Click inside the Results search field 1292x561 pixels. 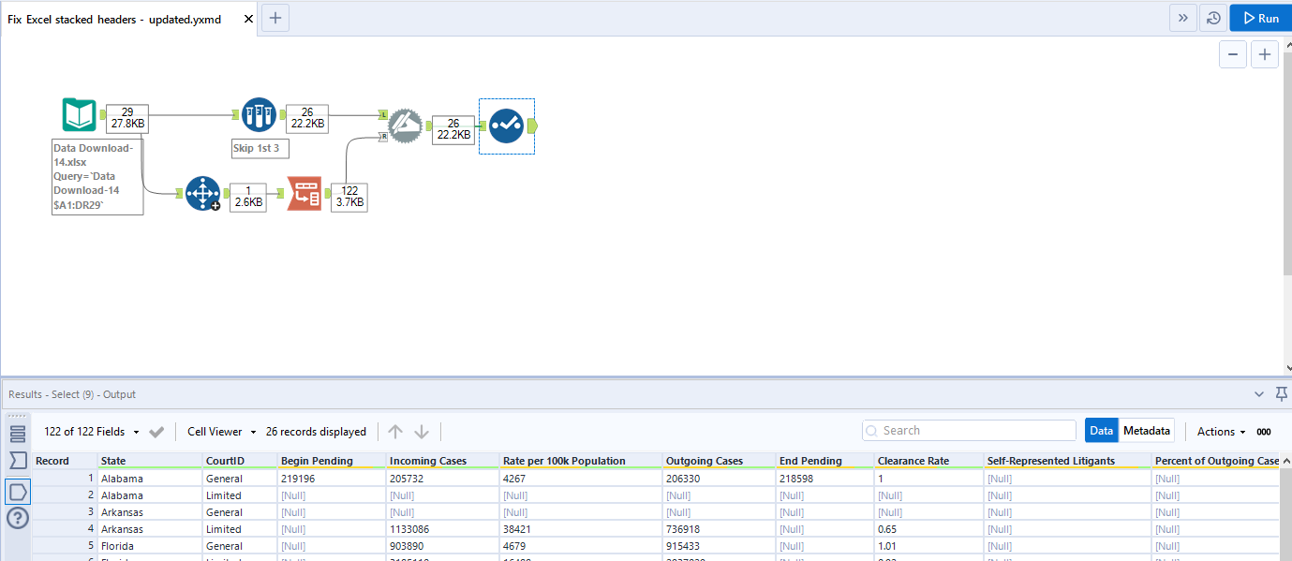pos(969,429)
